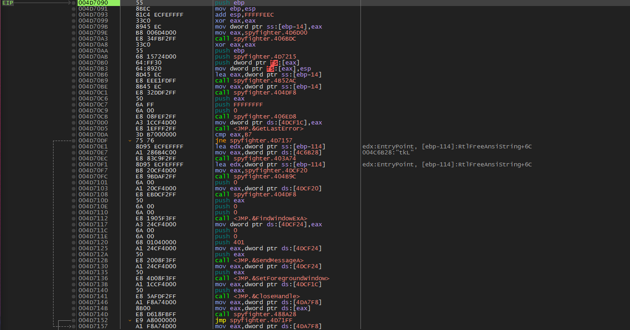Select the call to SetForegroundWindow
This screenshot has width=630, height=330.
pos(272,278)
